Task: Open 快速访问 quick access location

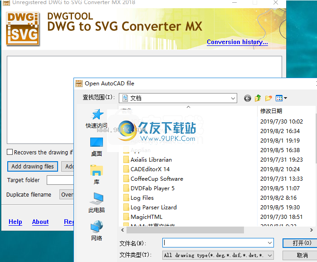Action: [x=97, y=119]
